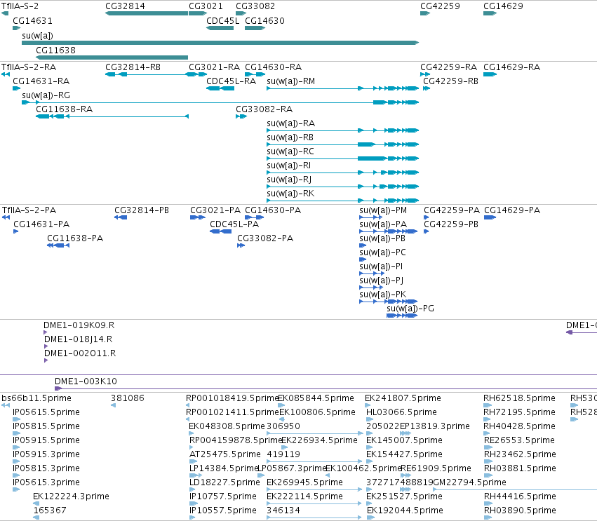The height and width of the screenshot is (521, 597).
Task: Select protein CG11638-PA
Action: pos(58,246)
